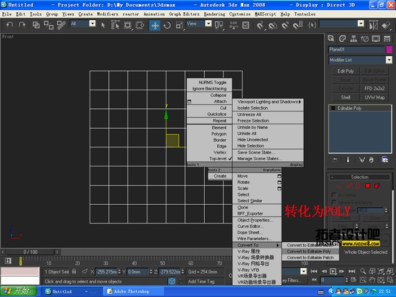Click the Scale settings box in quad menu
This screenshot has height=297, width=396.
279,188
